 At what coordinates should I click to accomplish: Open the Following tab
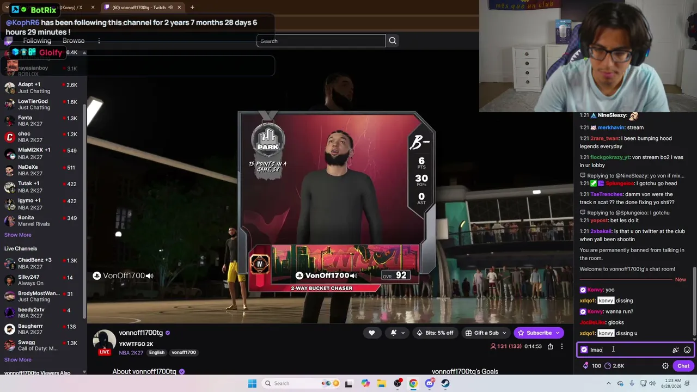tap(37, 41)
